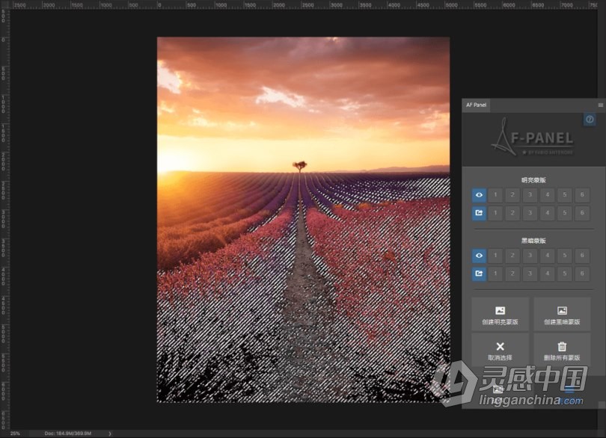Click the 25% zoom field in status bar

pyautogui.click(x=15, y=434)
